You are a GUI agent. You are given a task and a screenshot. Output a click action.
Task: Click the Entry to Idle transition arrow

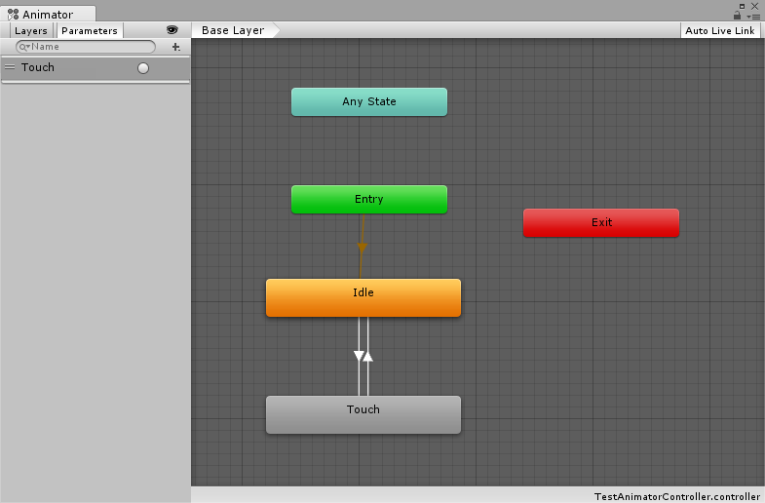pos(362,248)
